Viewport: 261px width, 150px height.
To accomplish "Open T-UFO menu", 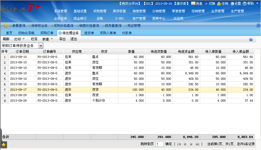I will 119,19.
